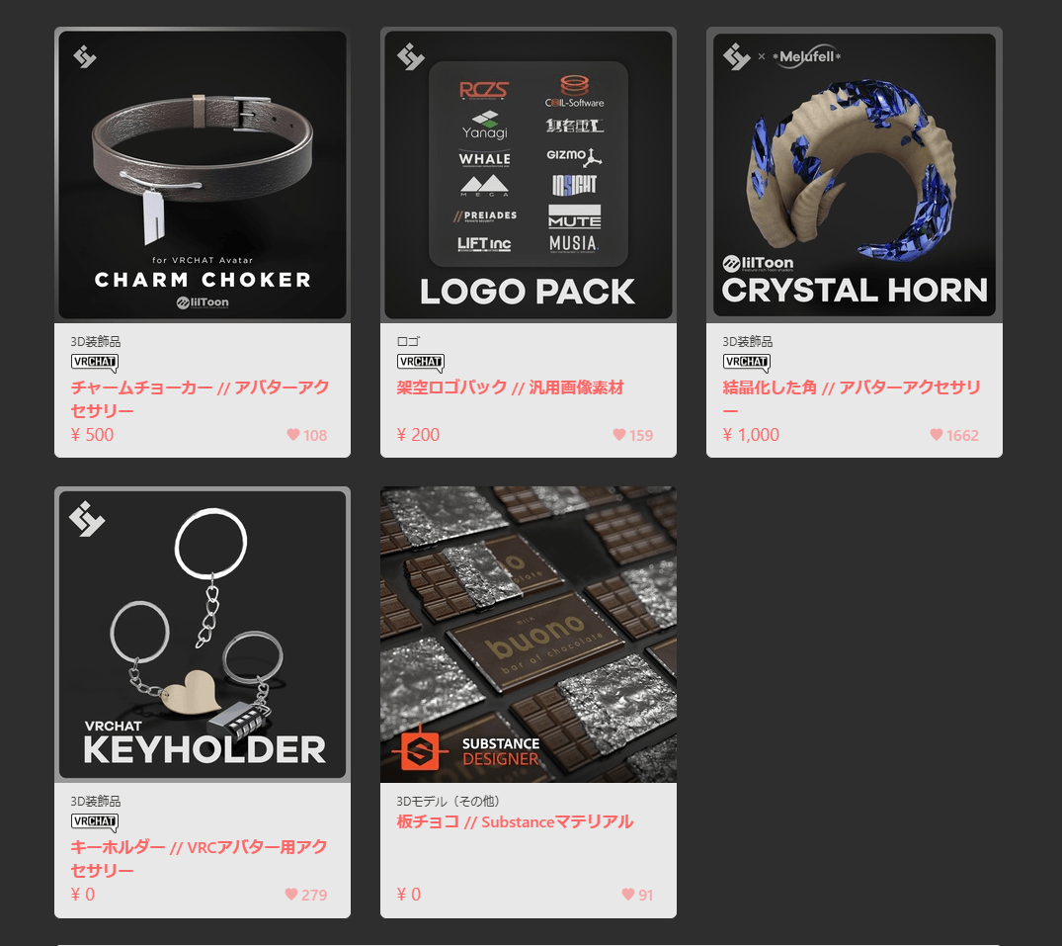Open Keyholder product thumbnail
This screenshot has height=946, width=1062.
coord(203,635)
